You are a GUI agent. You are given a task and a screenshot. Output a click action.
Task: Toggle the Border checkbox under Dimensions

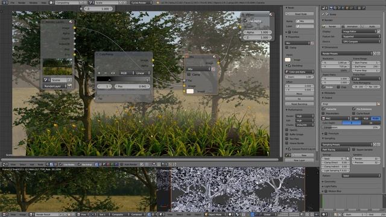coord(323,87)
